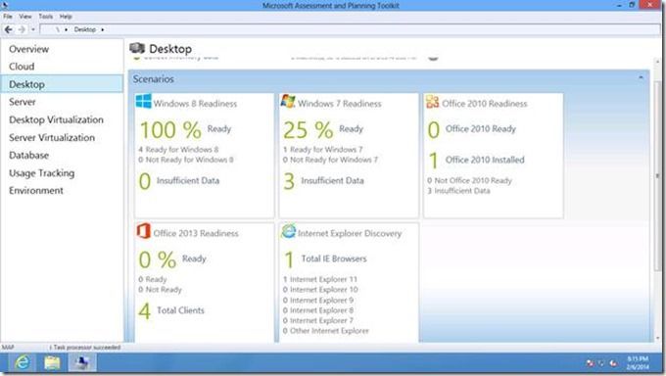666x376 pixels.
Task: Click the Desktop breadcrumb in address bar
Action: point(85,29)
